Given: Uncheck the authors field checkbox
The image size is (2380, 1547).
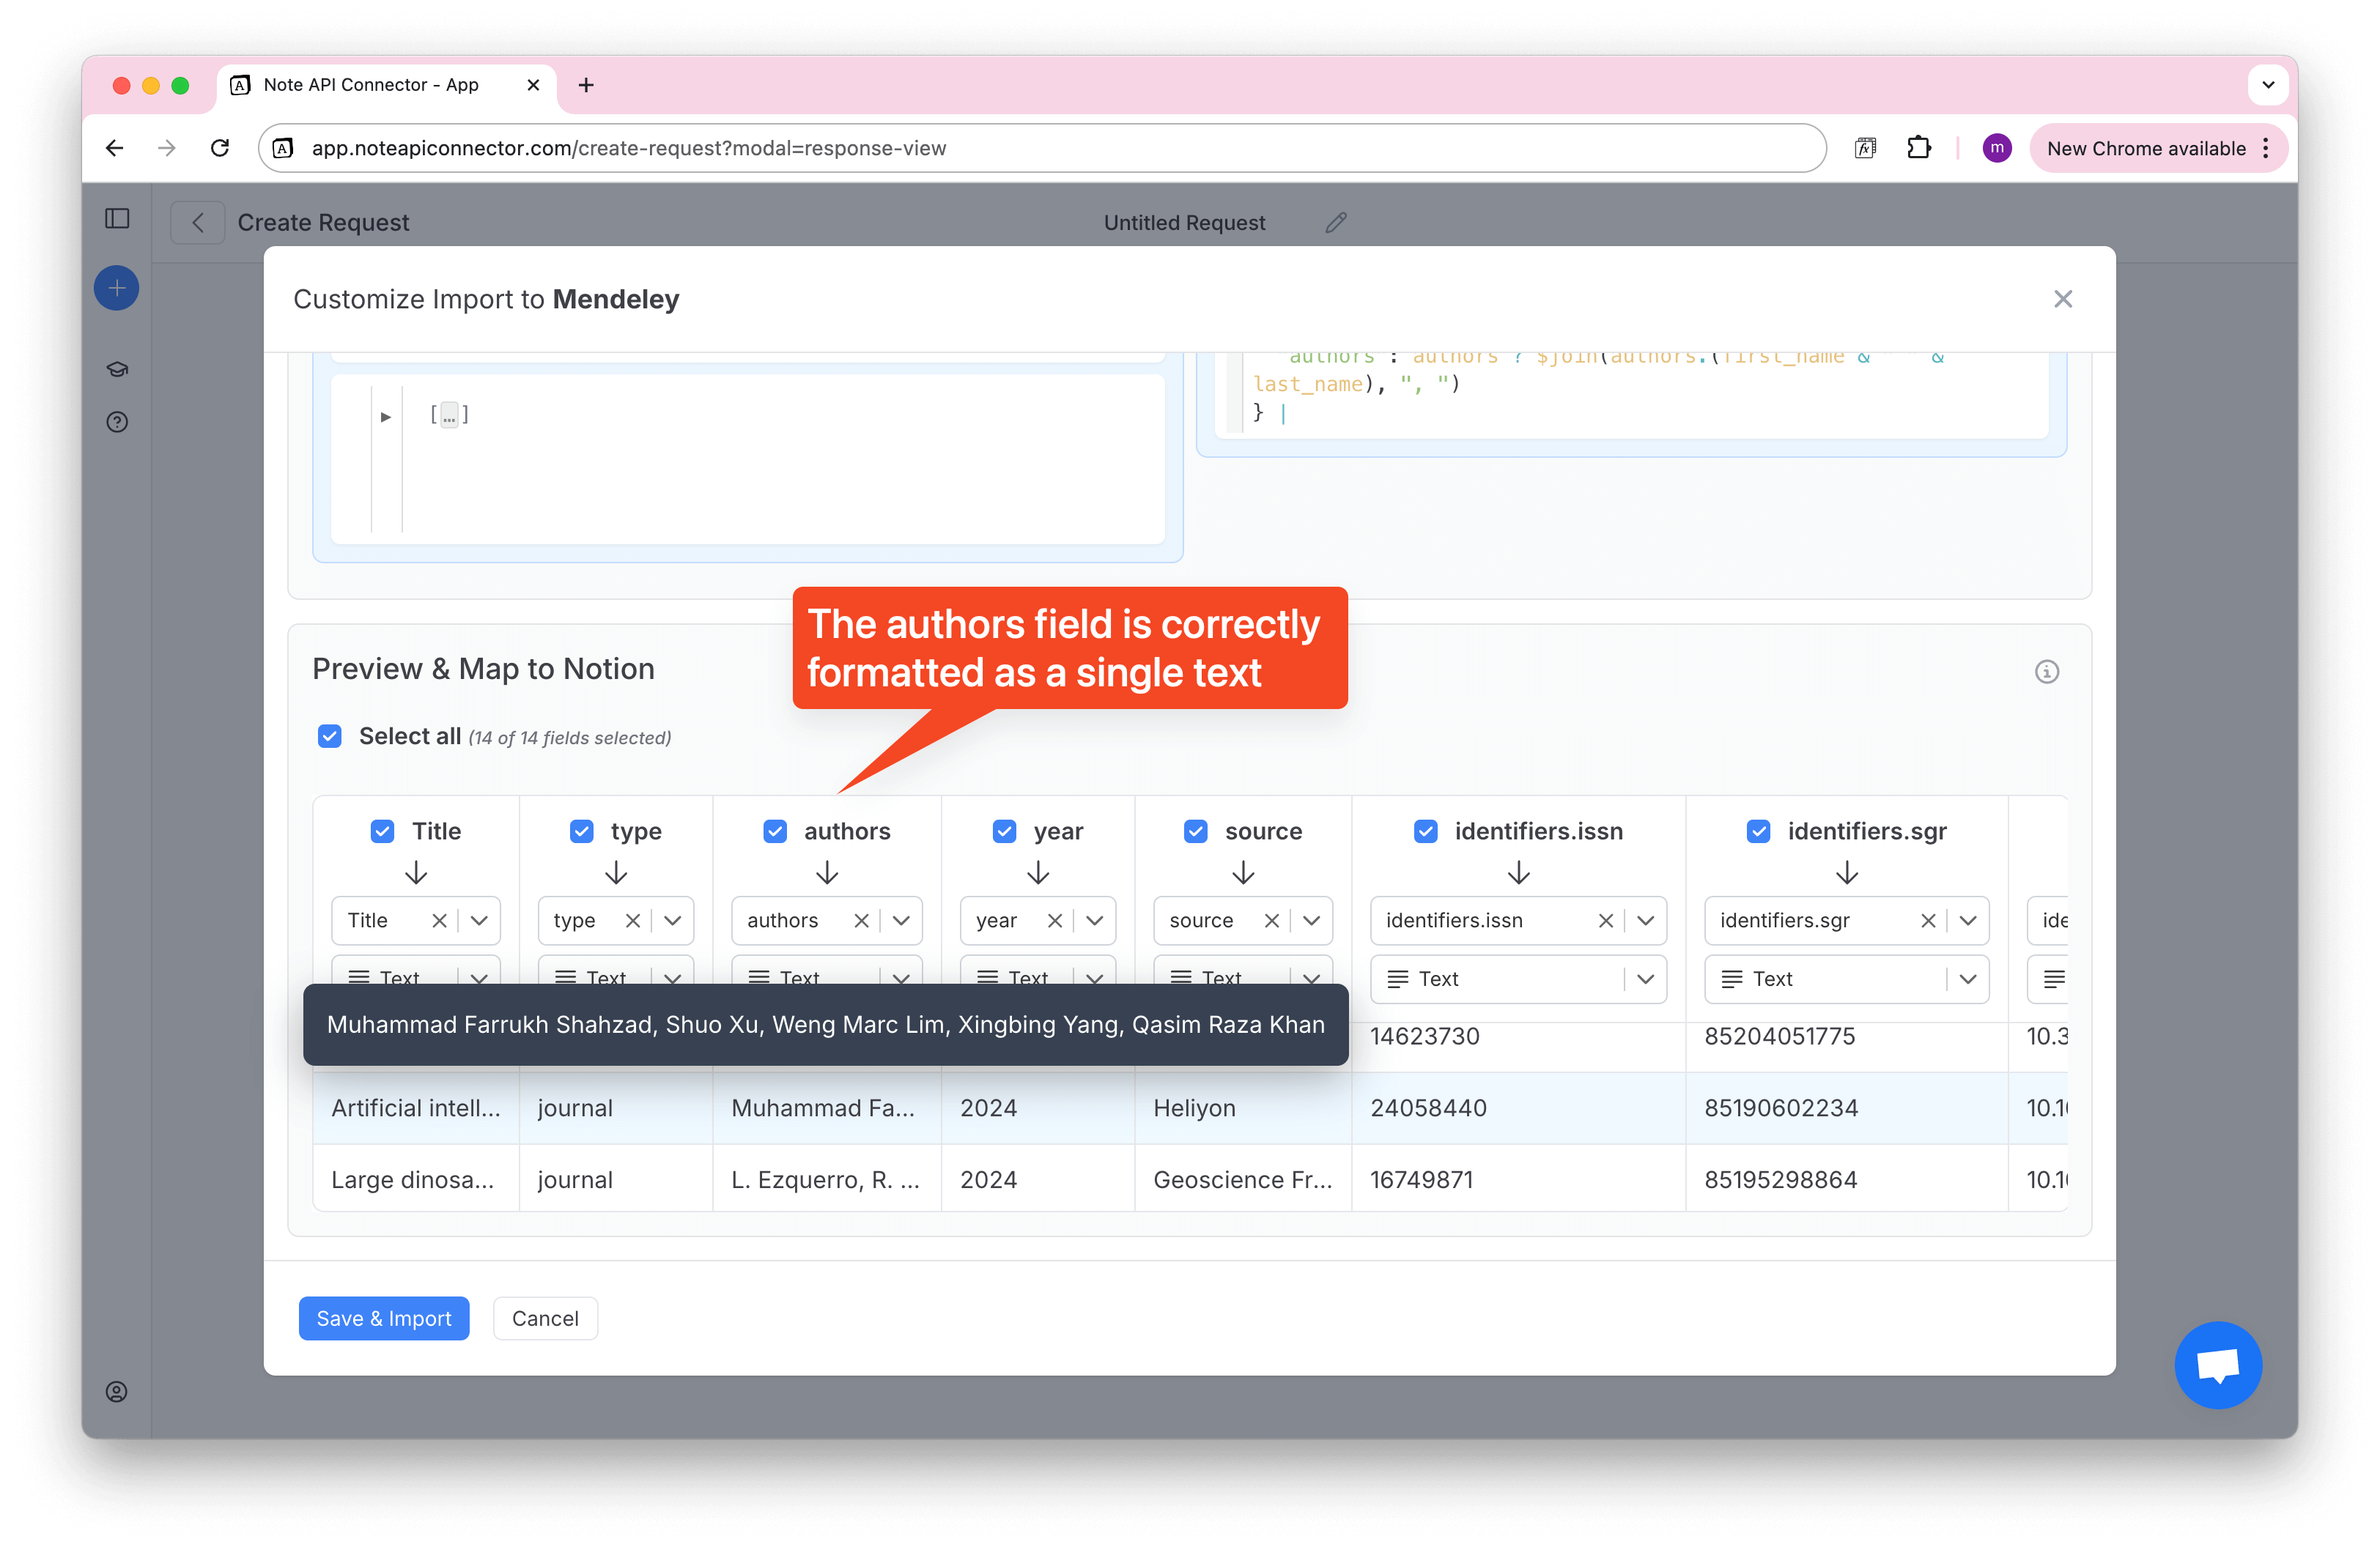Looking at the screenshot, I should coord(775,831).
